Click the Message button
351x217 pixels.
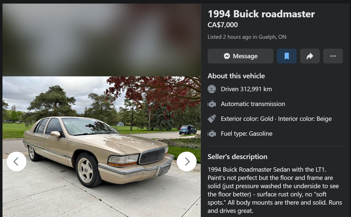point(240,56)
